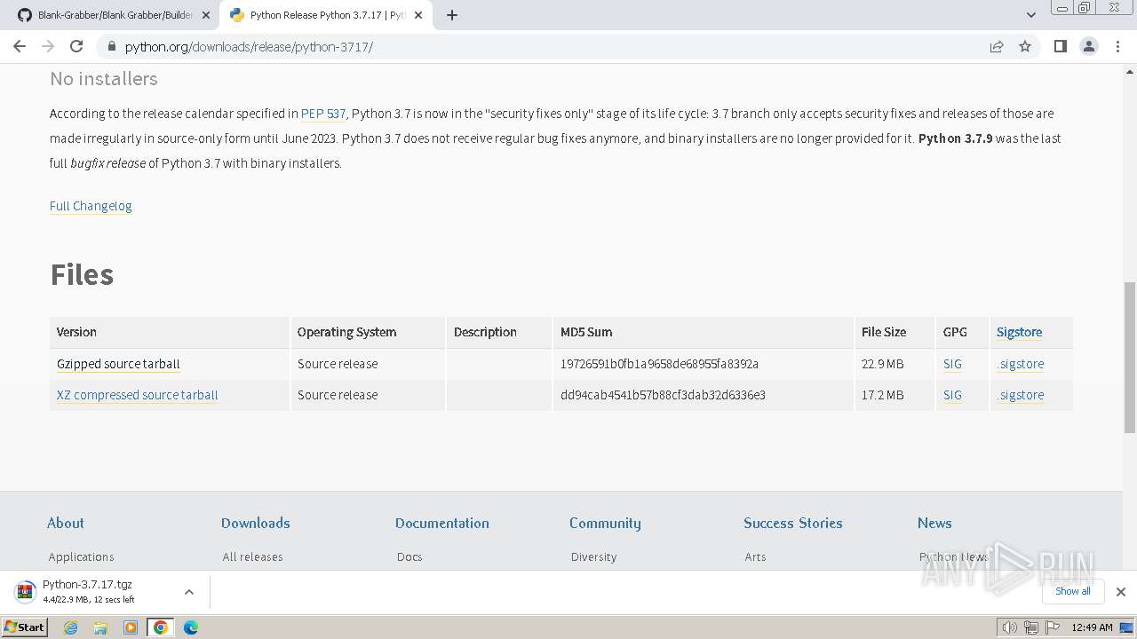Open network tray icon
1137x639 pixels.
(1031, 627)
